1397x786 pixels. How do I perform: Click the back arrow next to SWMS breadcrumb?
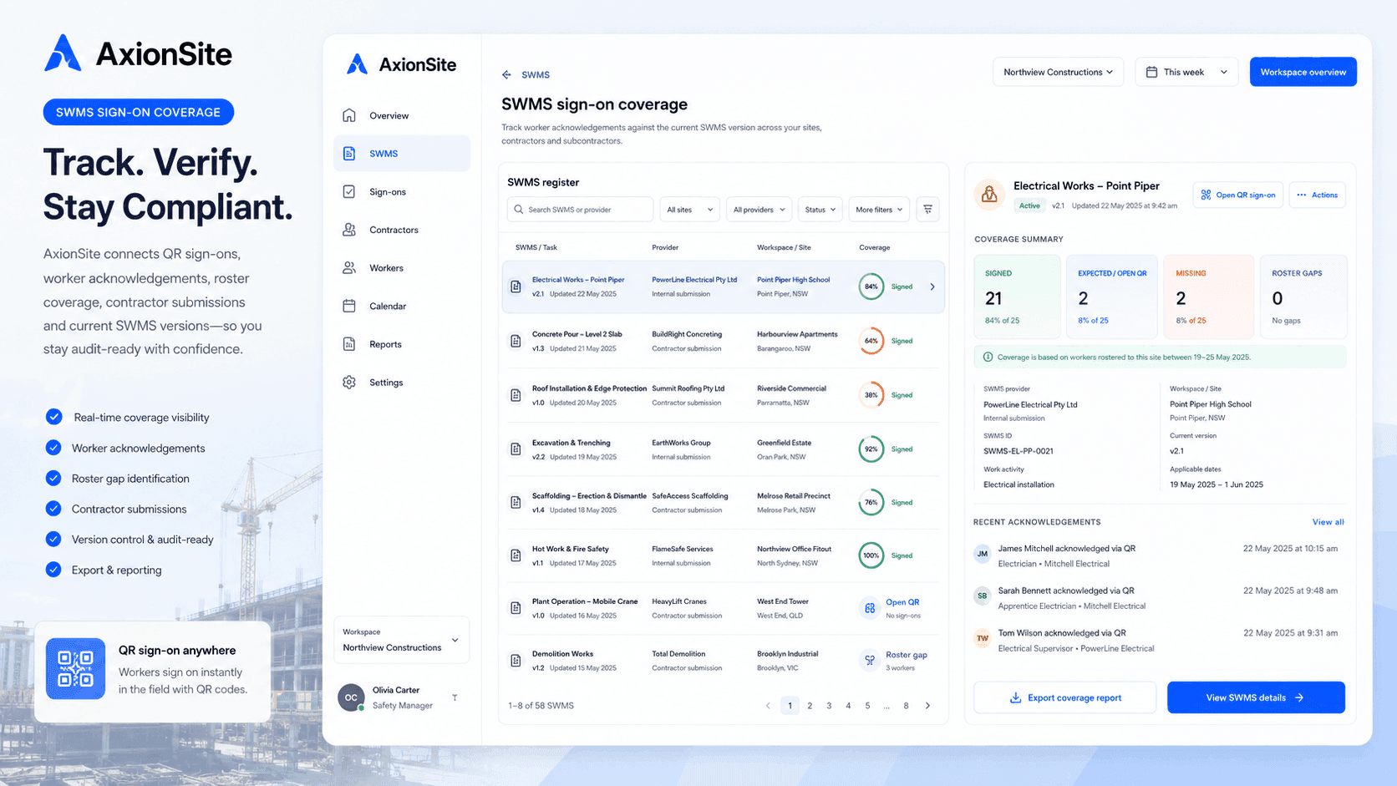pos(506,75)
